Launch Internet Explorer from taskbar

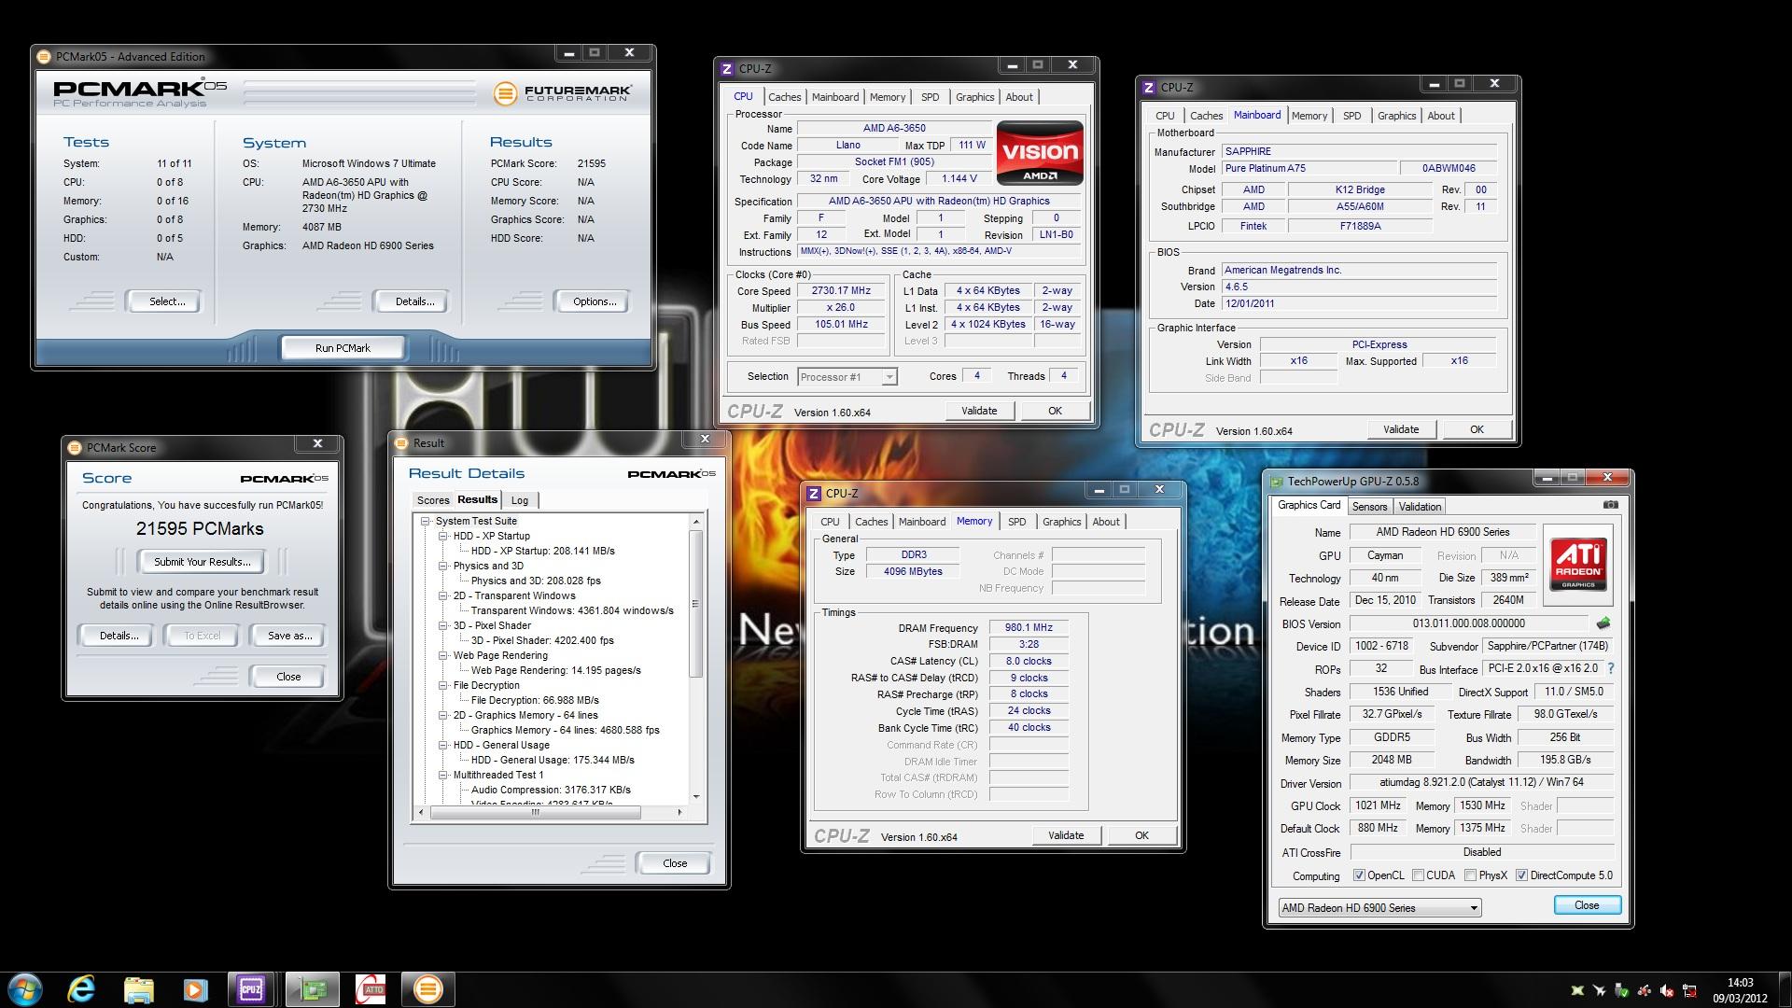click(x=82, y=988)
